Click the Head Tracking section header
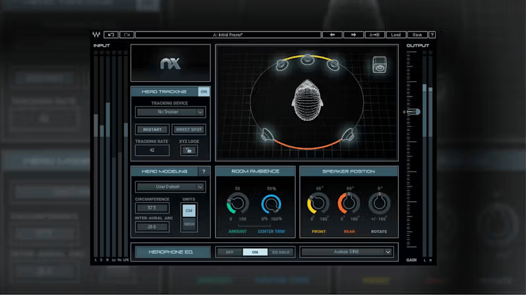Screen dimensions: 526x295 (x=164, y=91)
